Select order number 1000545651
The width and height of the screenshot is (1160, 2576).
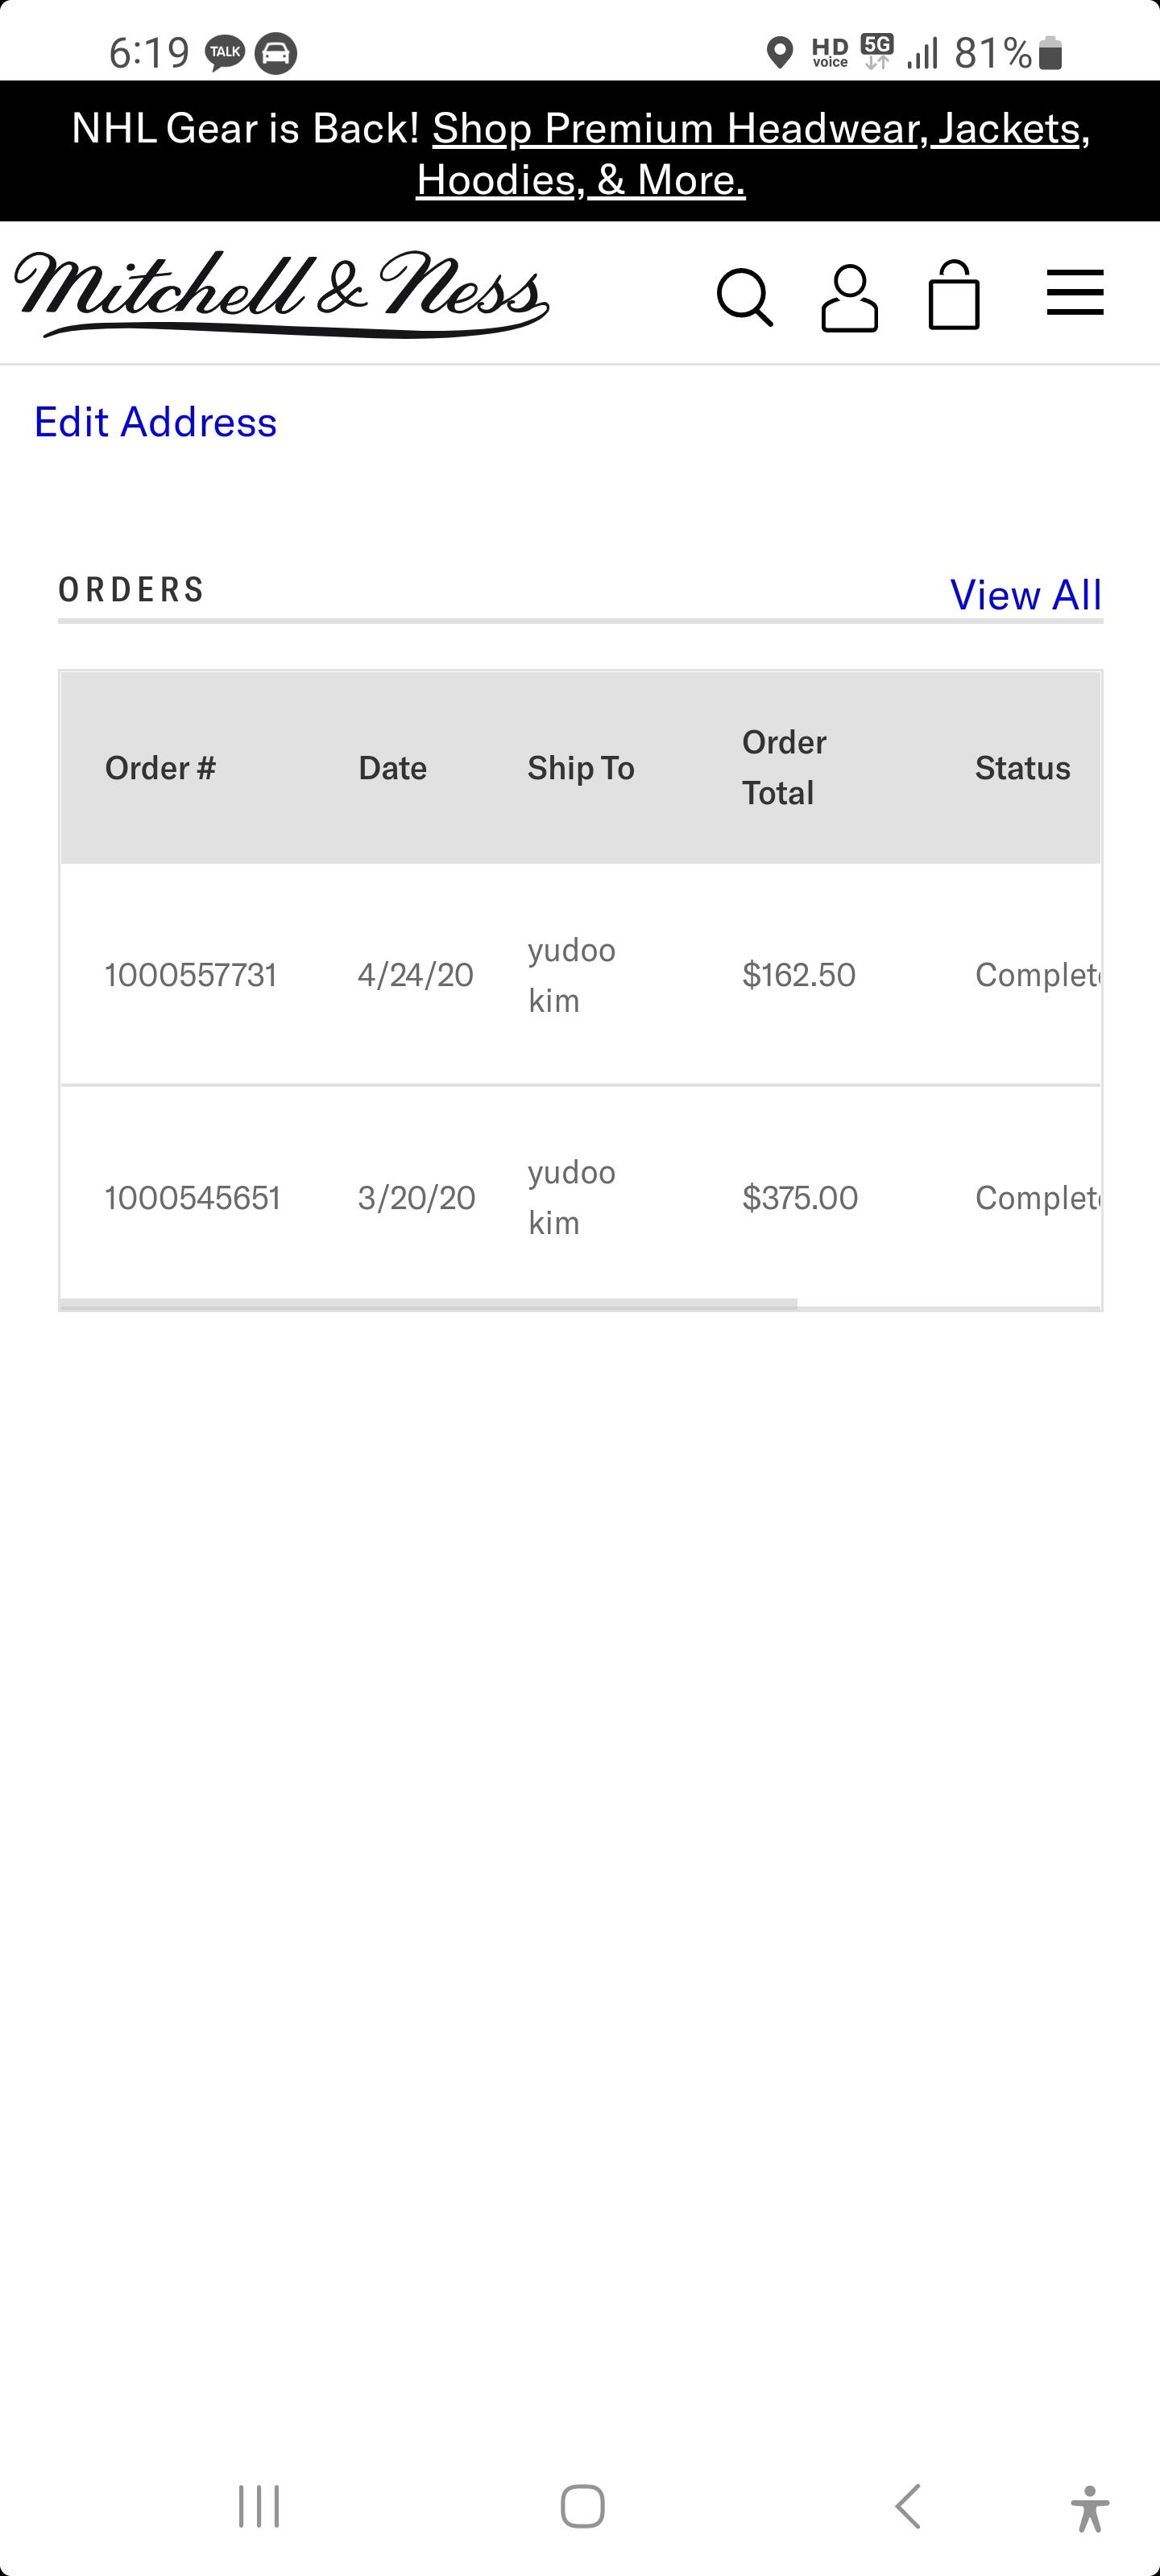tap(193, 1198)
